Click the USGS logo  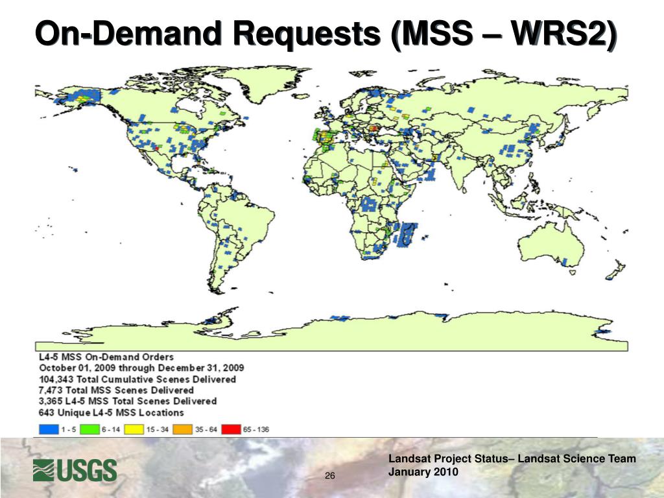(75, 470)
